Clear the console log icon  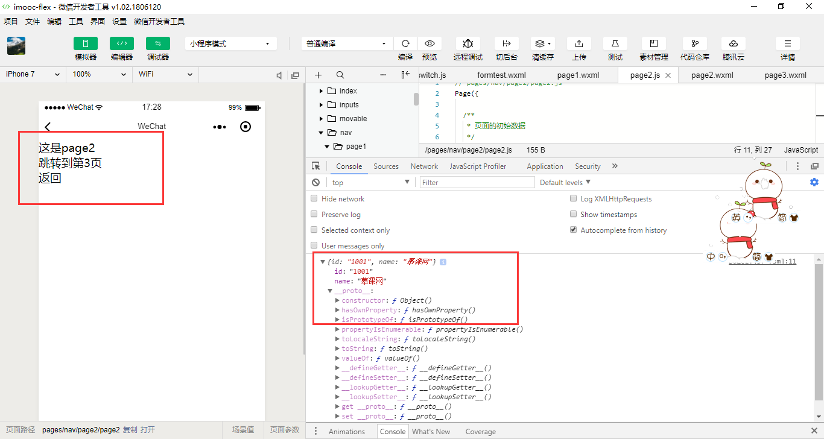(x=315, y=183)
